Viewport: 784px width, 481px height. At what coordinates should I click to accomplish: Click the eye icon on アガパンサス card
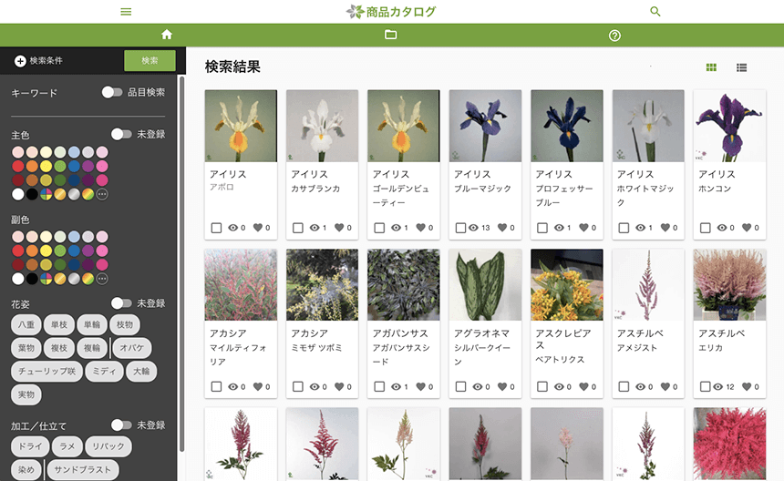396,386
